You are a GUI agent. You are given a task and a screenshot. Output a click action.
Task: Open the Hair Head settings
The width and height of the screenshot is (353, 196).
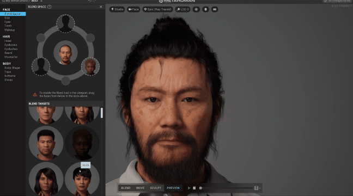point(8,41)
